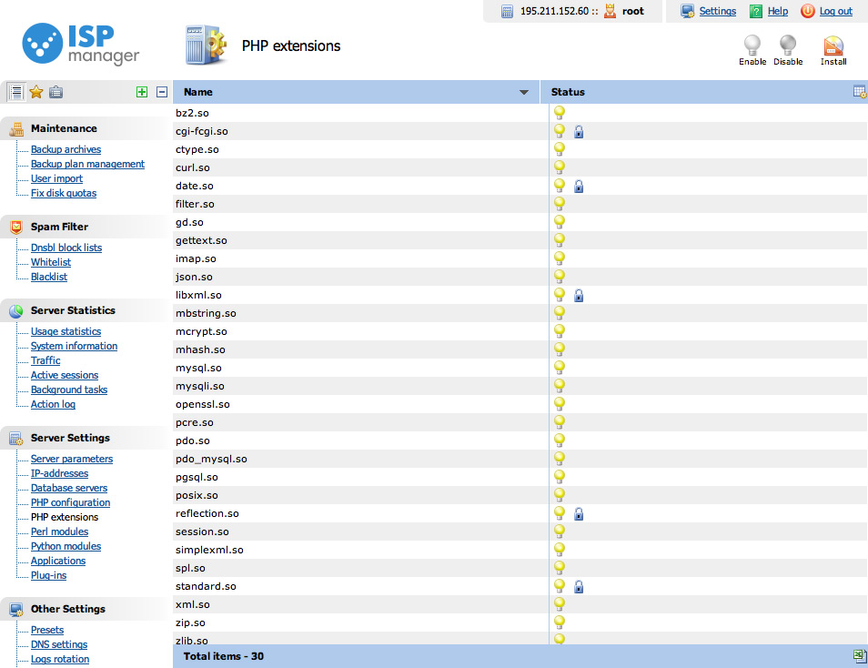Click the Install extension icon
868x668 pixels.
point(833,46)
